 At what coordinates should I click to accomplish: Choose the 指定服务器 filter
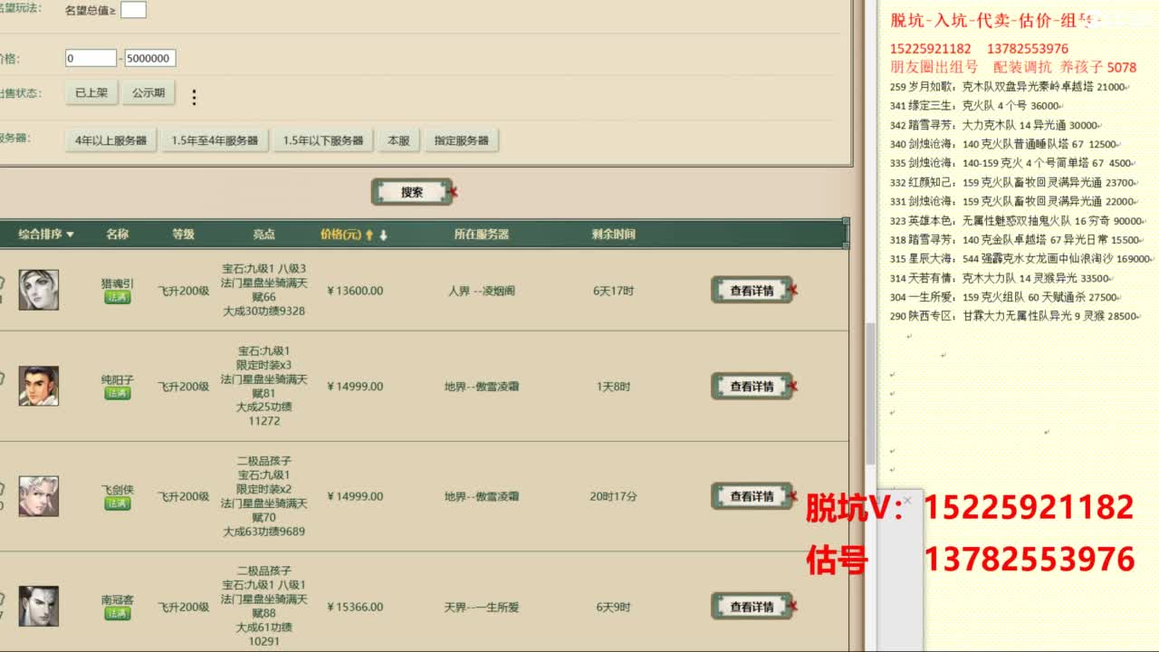pyautogui.click(x=461, y=140)
